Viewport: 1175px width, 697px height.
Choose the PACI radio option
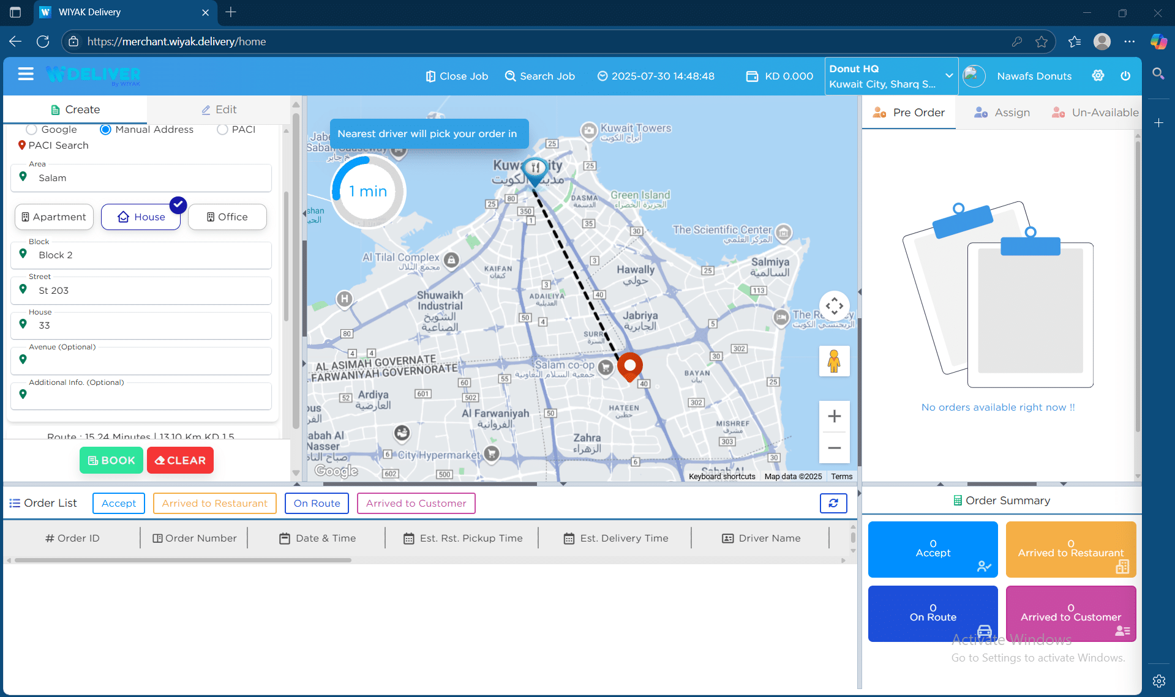point(222,130)
